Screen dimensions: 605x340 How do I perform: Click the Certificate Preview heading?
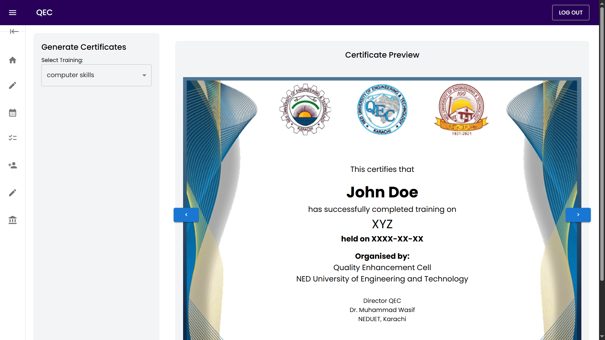pyautogui.click(x=382, y=55)
